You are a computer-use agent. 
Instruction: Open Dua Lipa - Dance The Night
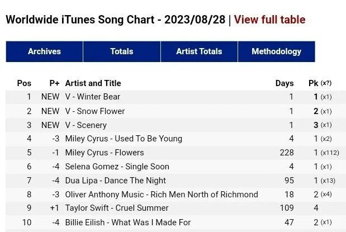pos(115,181)
